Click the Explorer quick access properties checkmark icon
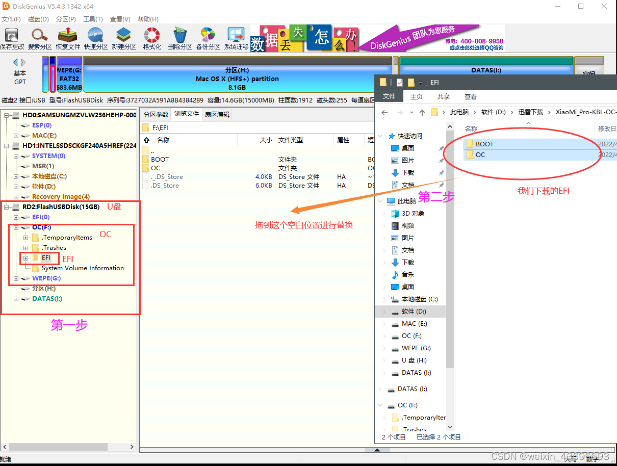Viewport: 617px width, 466px height. point(399,83)
